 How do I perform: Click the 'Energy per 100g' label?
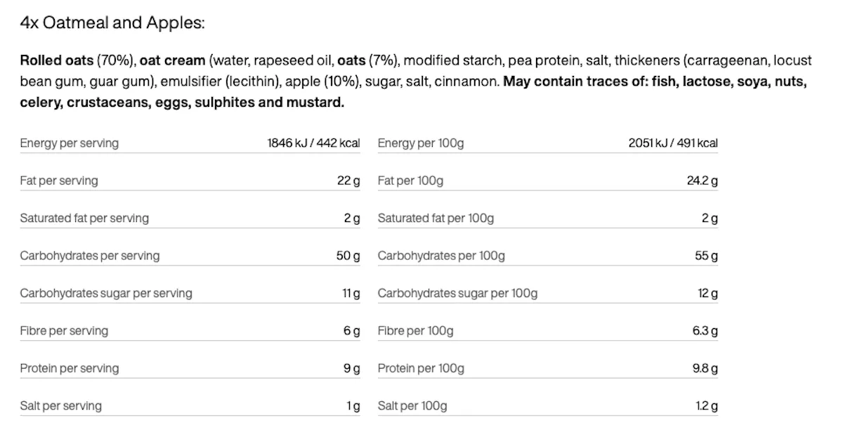click(x=421, y=143)
